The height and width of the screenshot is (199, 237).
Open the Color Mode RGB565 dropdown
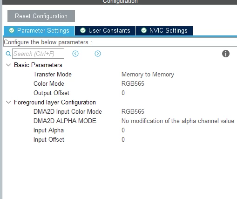[133, 83]
